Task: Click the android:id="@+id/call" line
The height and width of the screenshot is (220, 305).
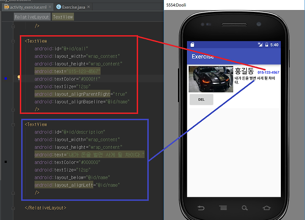Action: coord(61,49)
